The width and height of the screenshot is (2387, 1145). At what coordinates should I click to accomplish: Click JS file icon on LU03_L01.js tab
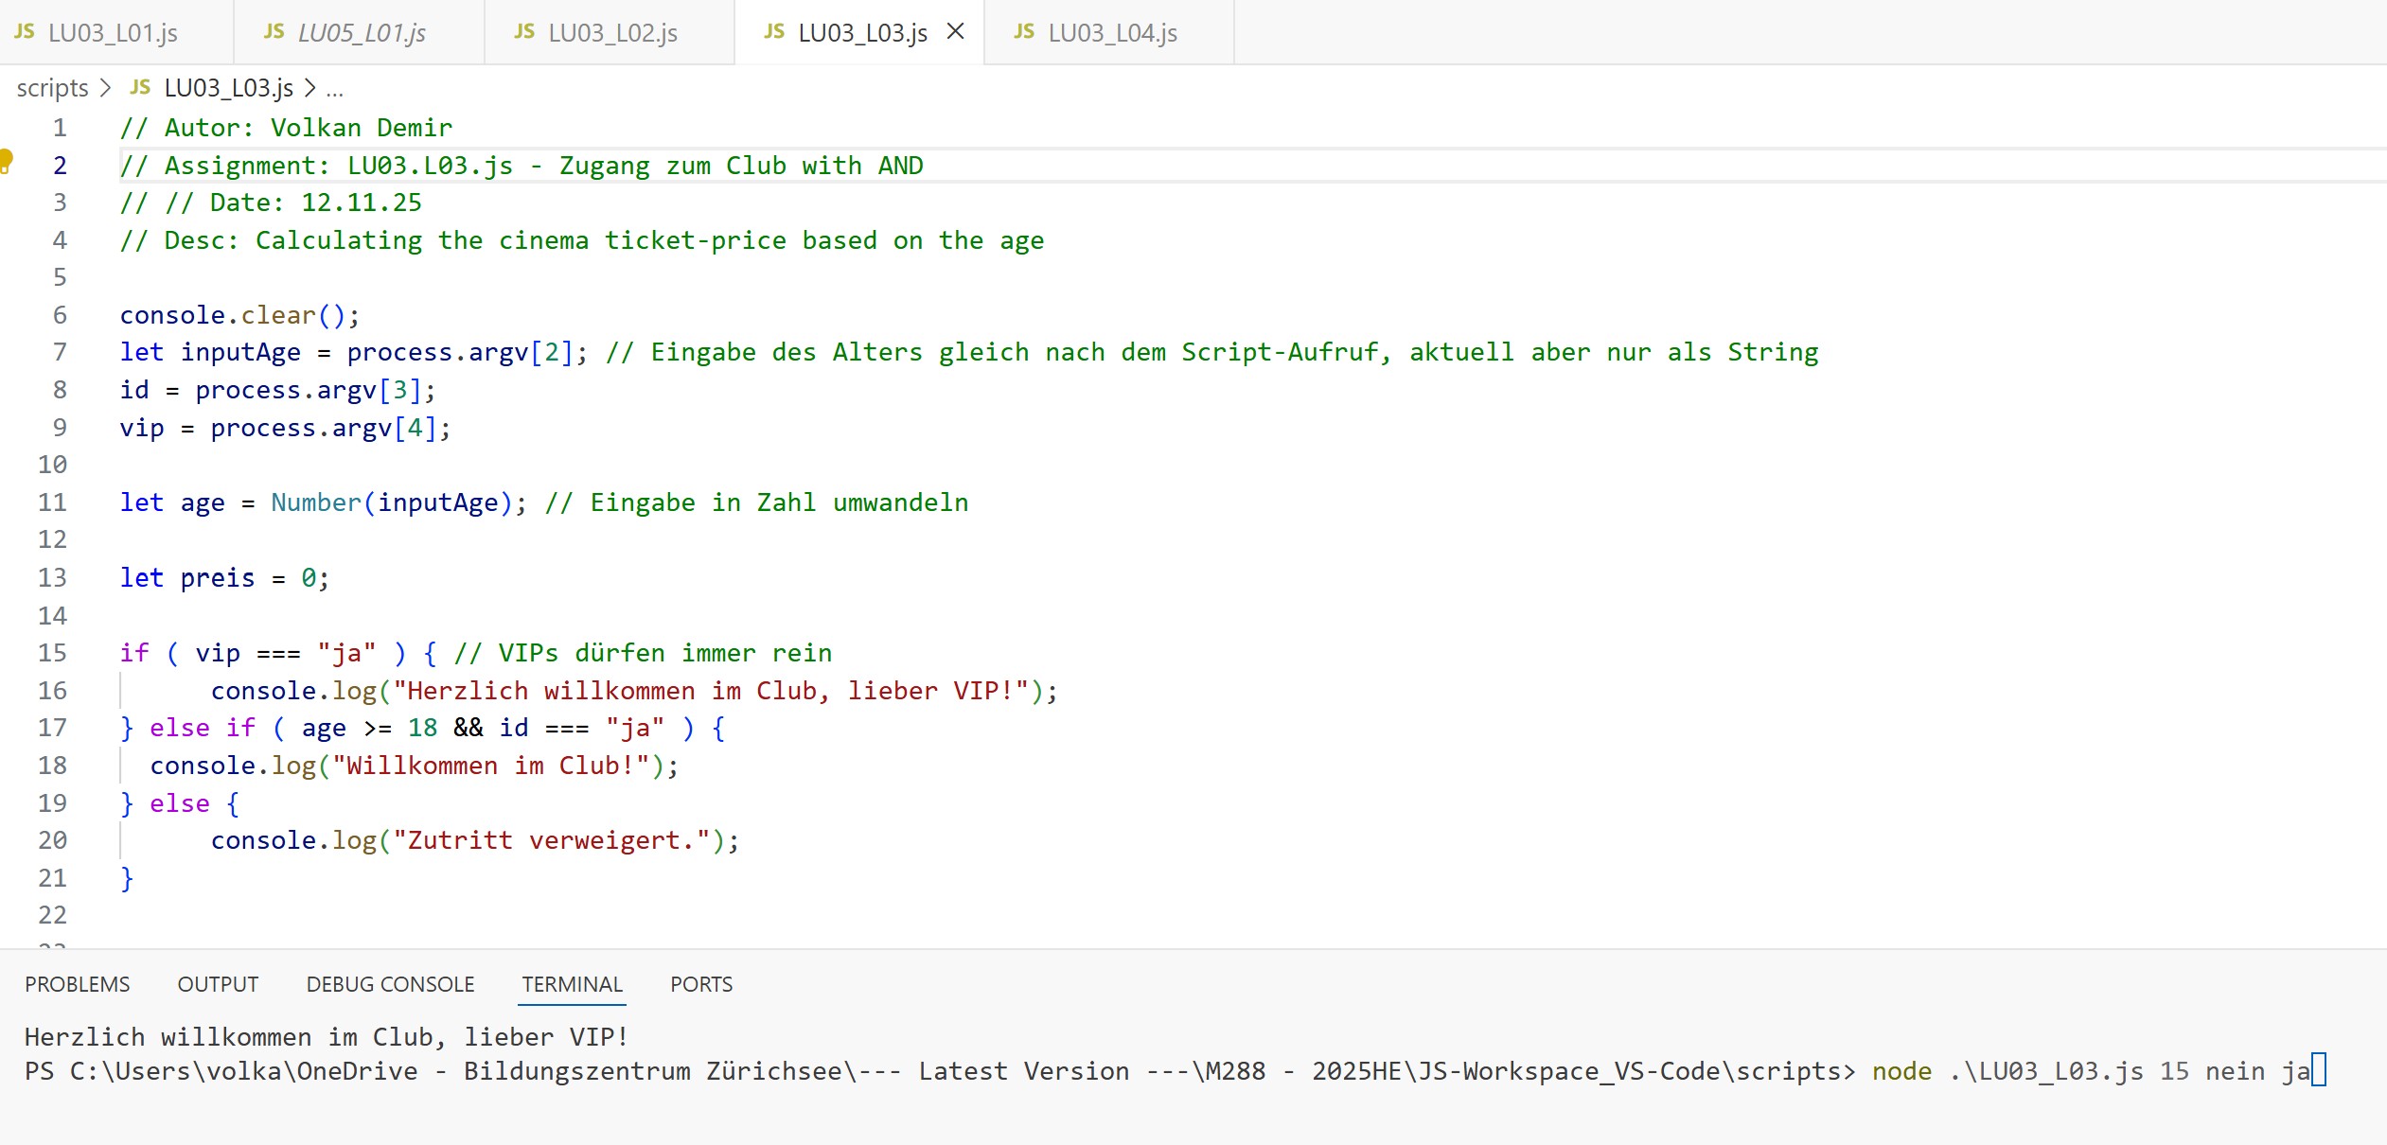pos(25,32)
